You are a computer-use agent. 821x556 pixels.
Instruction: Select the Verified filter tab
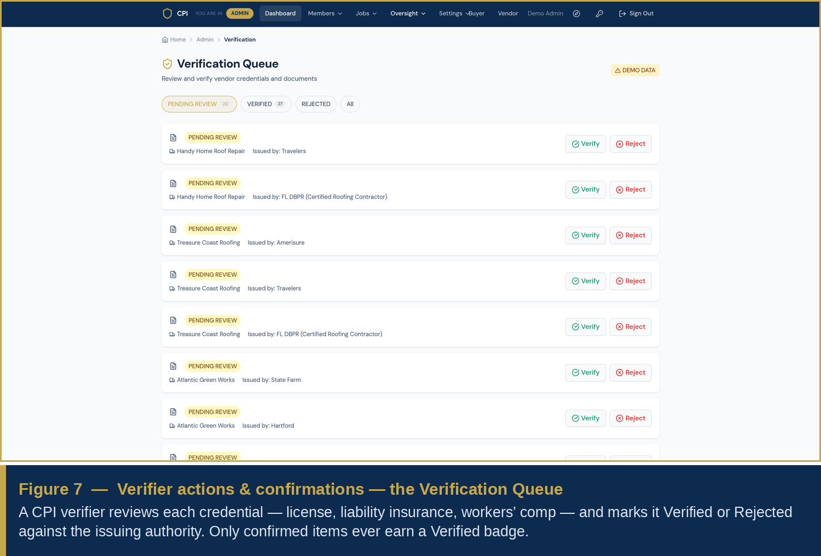[x=266, y=104]
